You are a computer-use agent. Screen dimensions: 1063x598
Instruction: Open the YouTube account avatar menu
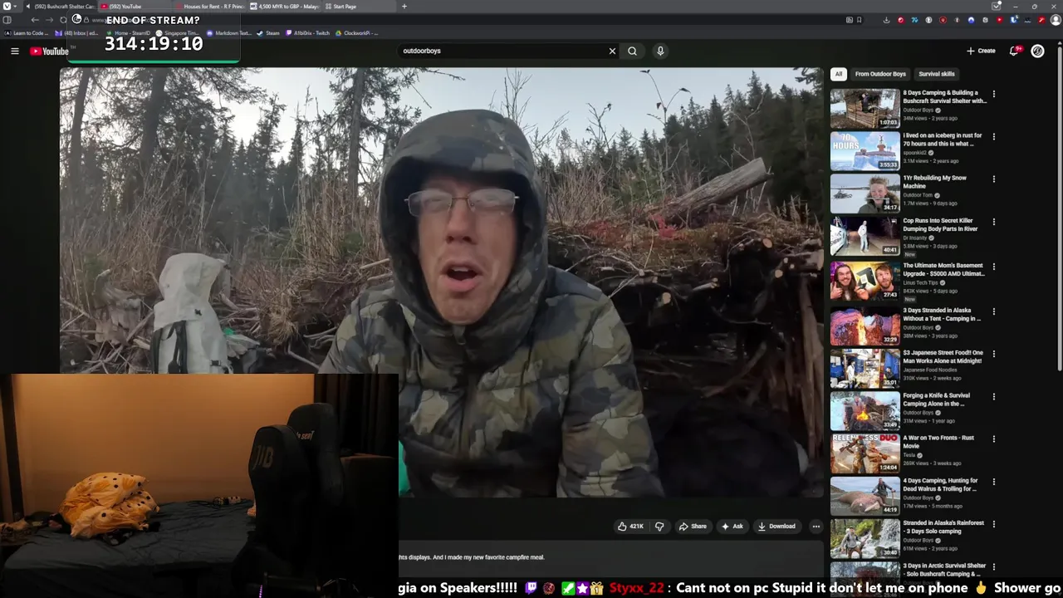pos(1037,51)
